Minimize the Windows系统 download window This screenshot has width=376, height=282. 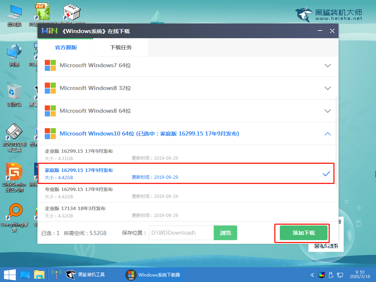[320, 31]
